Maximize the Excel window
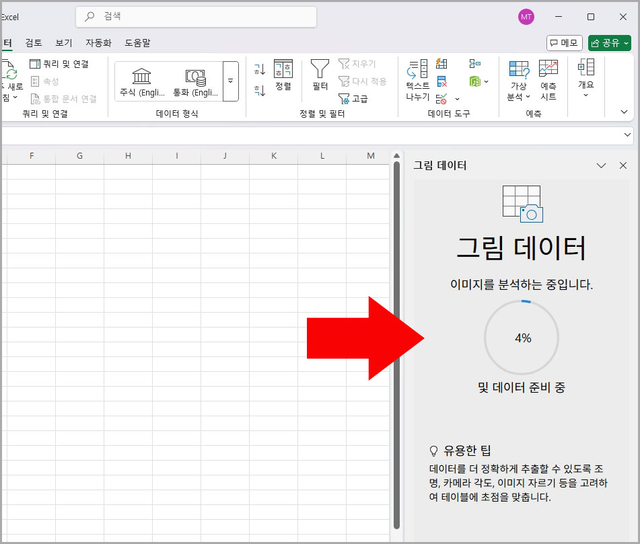640x544 pixels. click(591, 17)
